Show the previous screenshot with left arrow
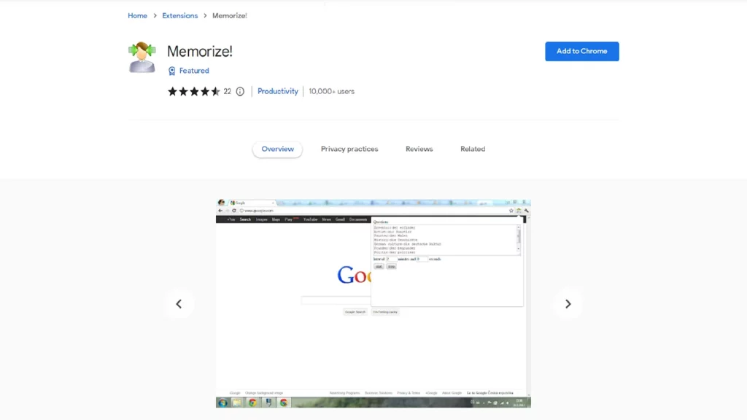 (x=179, y=304)
